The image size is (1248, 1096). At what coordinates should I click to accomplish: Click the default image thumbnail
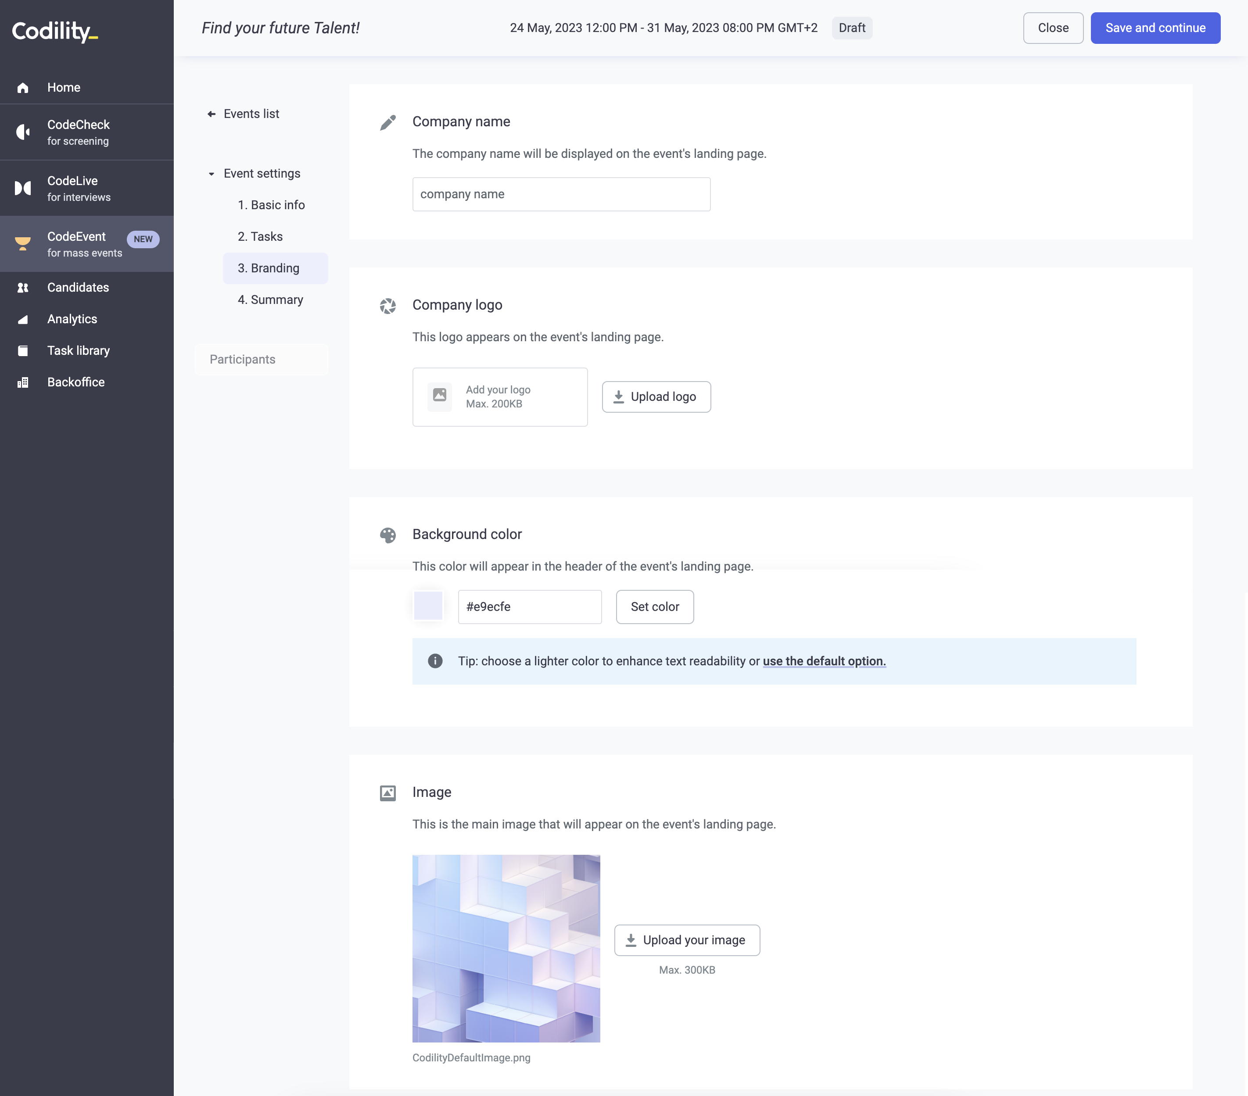tap(506, 948)
